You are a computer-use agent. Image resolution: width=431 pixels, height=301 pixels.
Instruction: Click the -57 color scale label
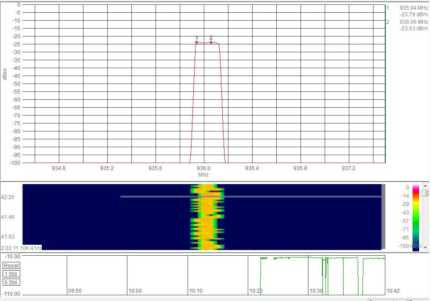405,221
